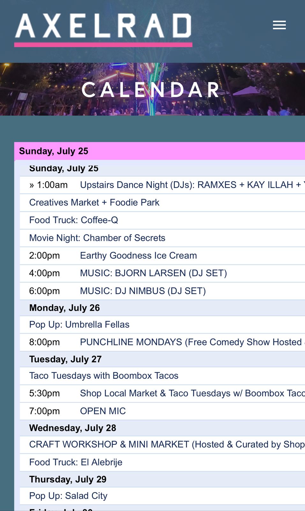
Task: Select Shop Local Market & Taco Tuesdays
Action: pos(192,393)
